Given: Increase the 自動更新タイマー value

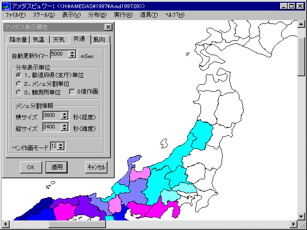Looking at the screenshot, I should pos(72,52).
